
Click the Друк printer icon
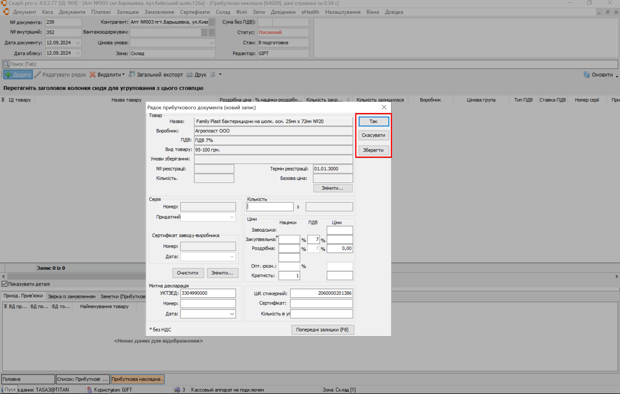point(190,75)
